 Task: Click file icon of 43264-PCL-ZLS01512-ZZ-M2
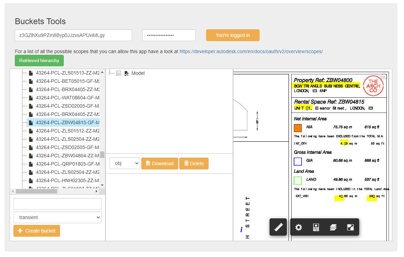[31, 131]
